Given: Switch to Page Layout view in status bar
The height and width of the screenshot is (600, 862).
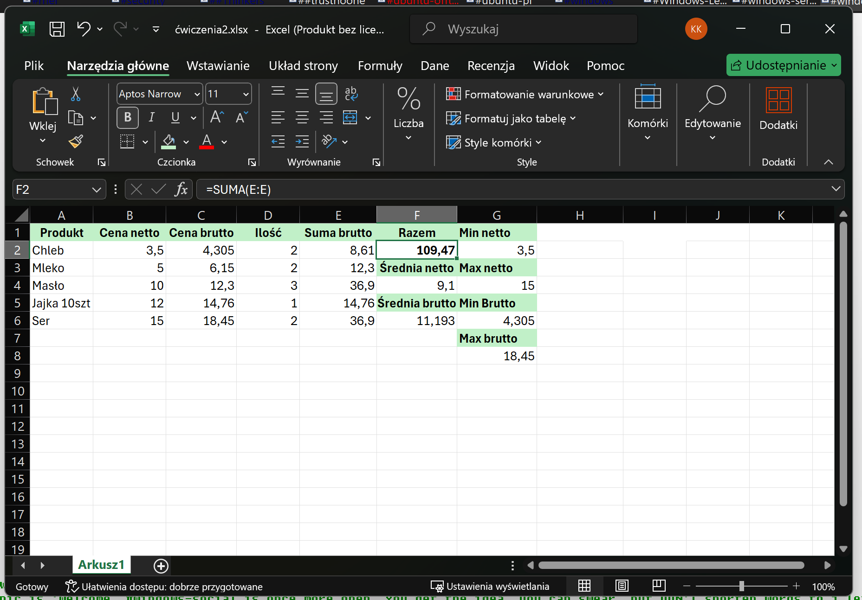Looking at the screenshot, I should point(622,586).
